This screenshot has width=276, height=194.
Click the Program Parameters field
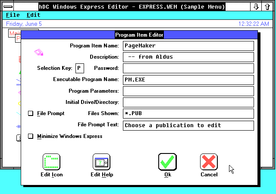pos(188,91)
